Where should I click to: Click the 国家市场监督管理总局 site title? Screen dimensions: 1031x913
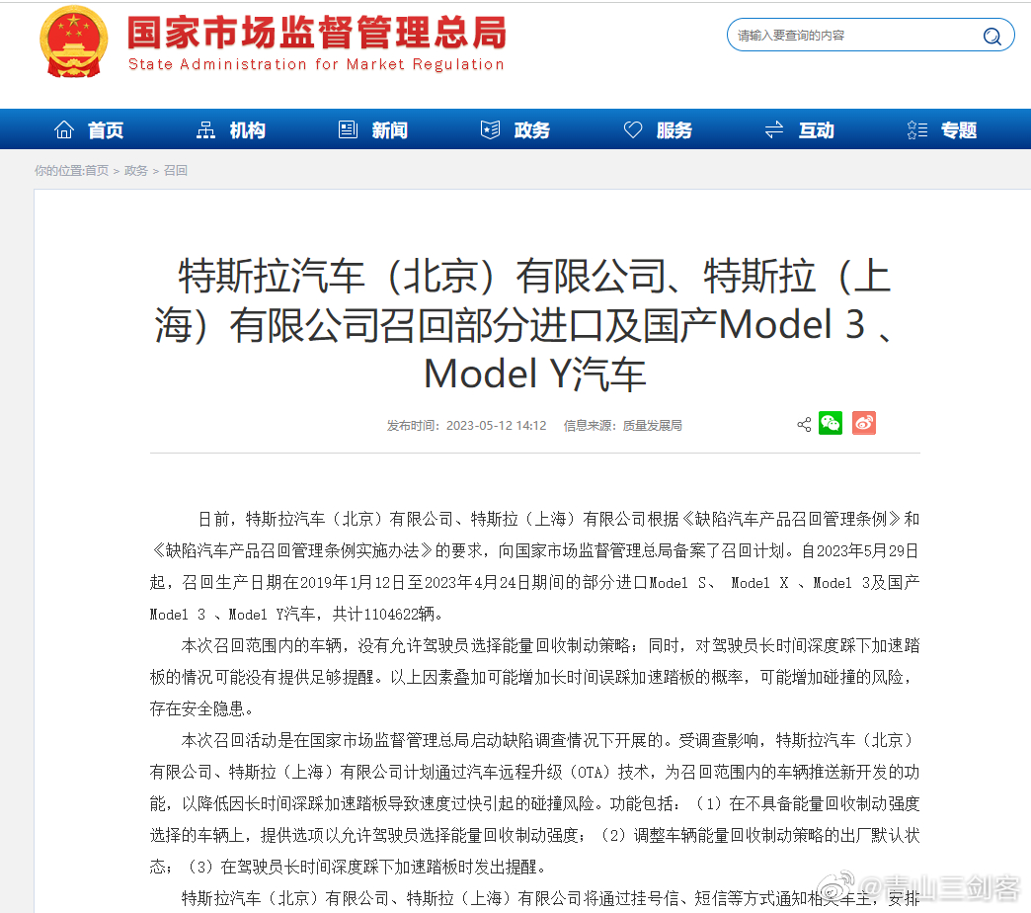(316, 33)
